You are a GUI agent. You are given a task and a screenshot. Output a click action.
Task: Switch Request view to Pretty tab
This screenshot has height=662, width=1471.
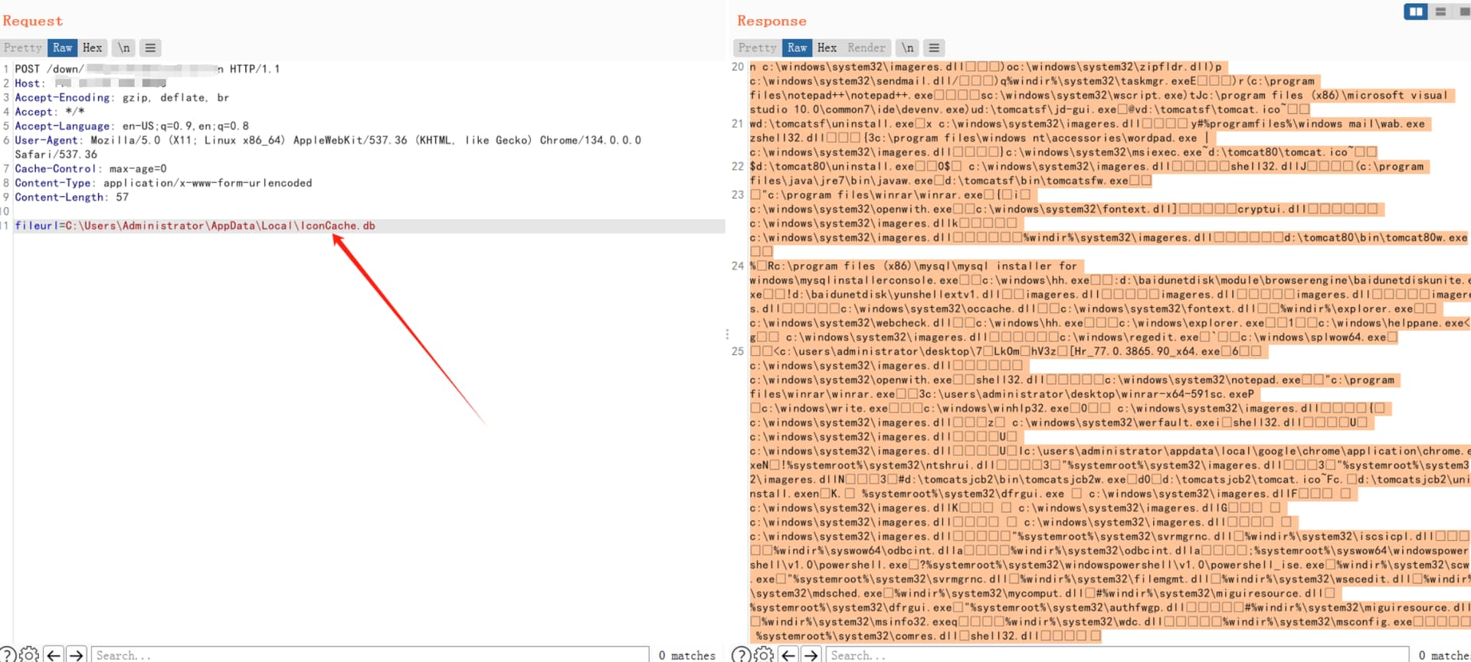click(x=23, y=47)
